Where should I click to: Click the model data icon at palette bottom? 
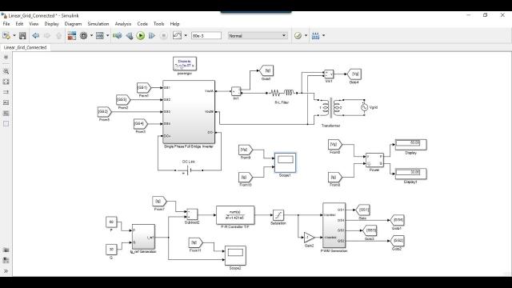point(6,260)
